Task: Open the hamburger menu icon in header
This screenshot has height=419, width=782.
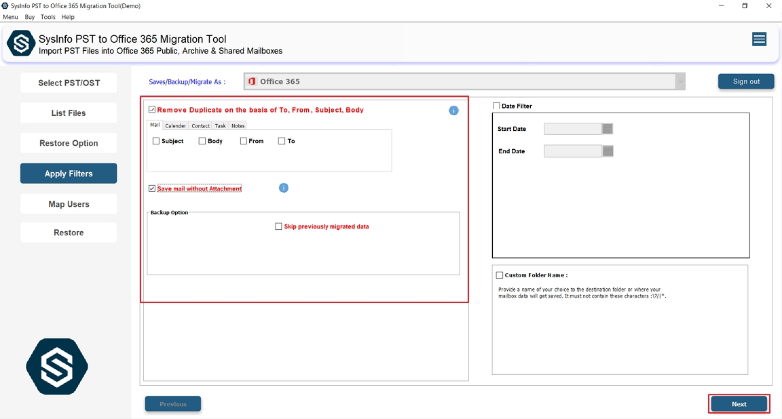Action: pos(759,39)
